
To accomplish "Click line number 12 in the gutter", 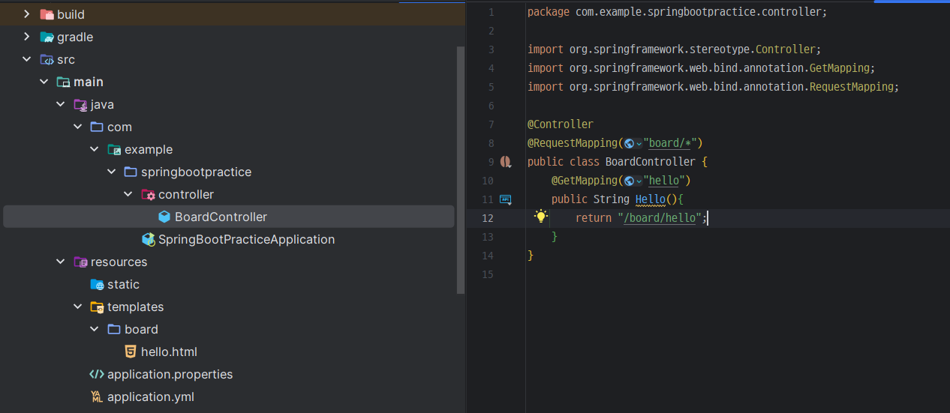I will (488, 218).
